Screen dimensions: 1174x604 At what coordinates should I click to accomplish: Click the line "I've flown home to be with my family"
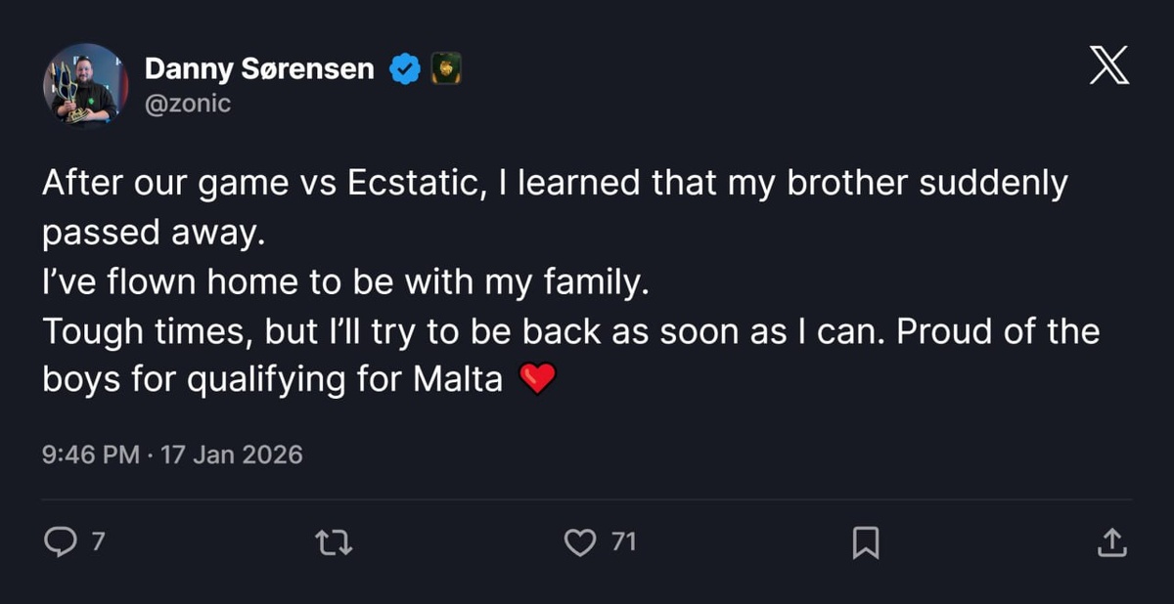tap(345, 282)
